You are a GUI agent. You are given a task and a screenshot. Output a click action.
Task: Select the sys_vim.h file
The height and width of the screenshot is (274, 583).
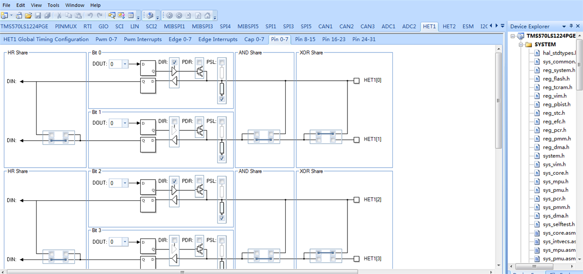click(555, 164)
